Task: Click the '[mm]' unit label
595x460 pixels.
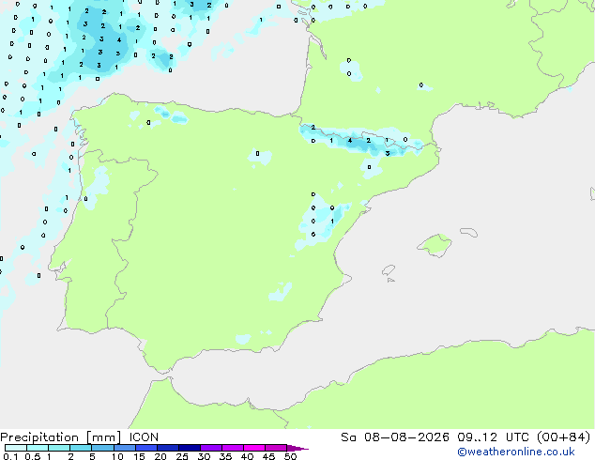Action: tap(103, 438)
